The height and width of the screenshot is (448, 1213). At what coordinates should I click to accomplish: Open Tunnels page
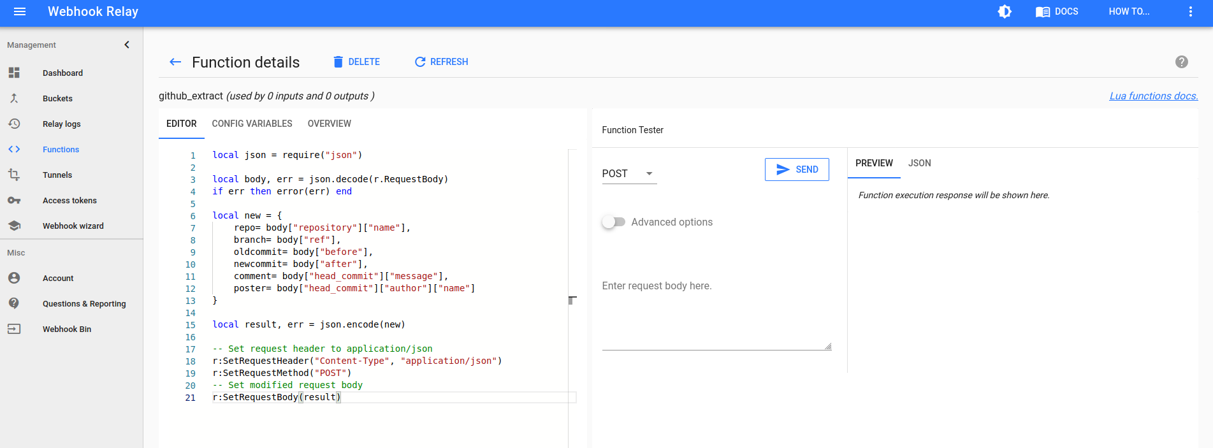pos(57,175)
